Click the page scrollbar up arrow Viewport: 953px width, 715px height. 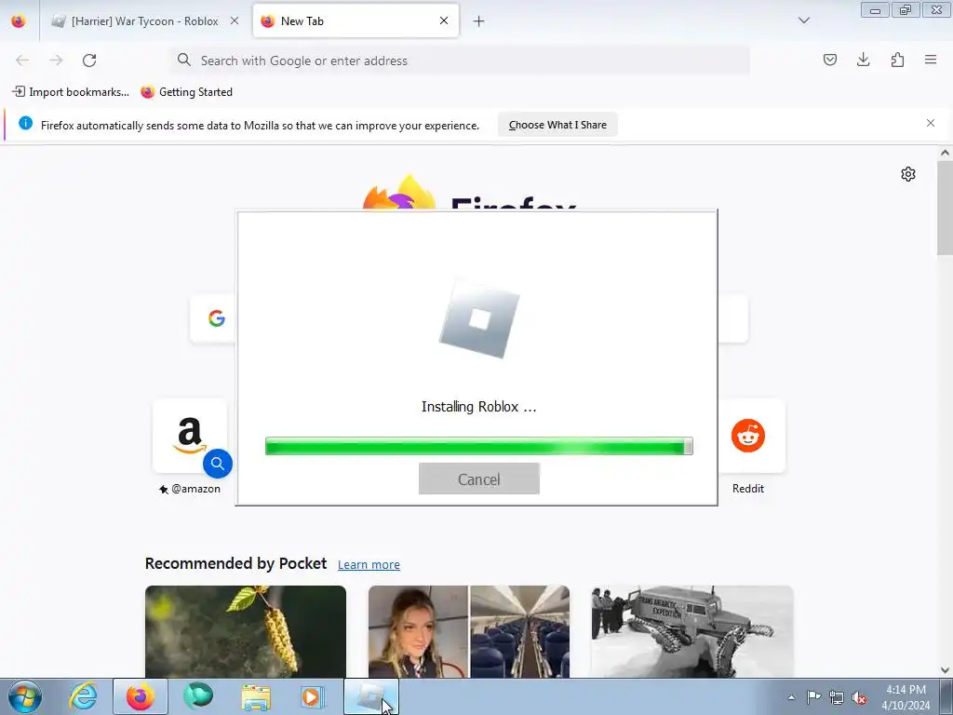point(945,154)
